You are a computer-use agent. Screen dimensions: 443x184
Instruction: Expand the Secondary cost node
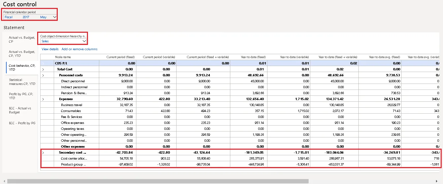pyautogui.click(x=42, y=153)
